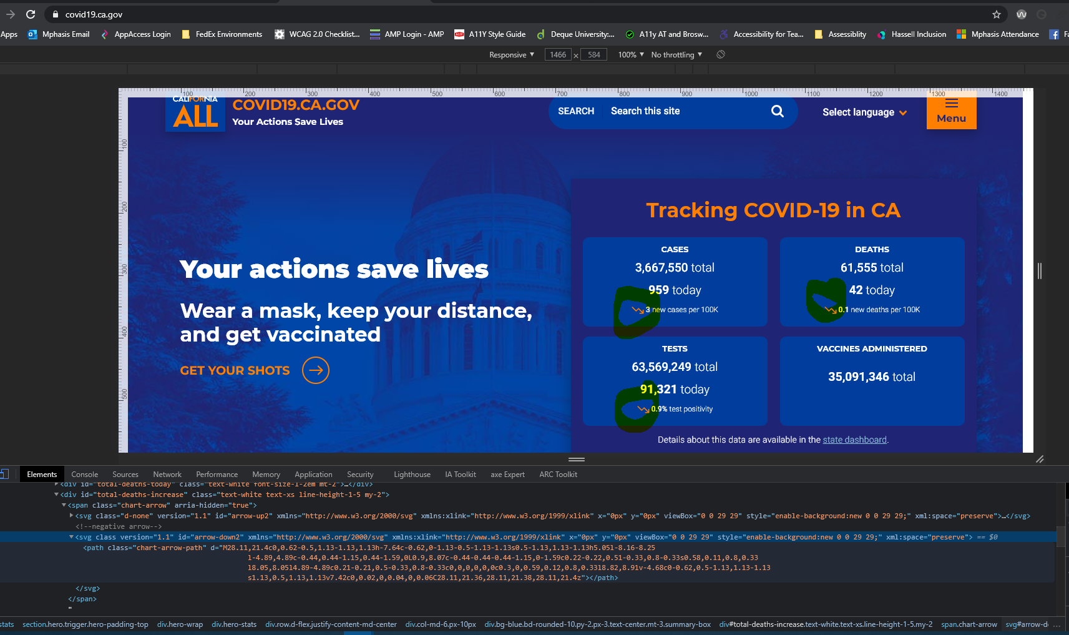Reload the page with the refresh icon
Viewport: 1069px width, 635px height.
[31, 14]
